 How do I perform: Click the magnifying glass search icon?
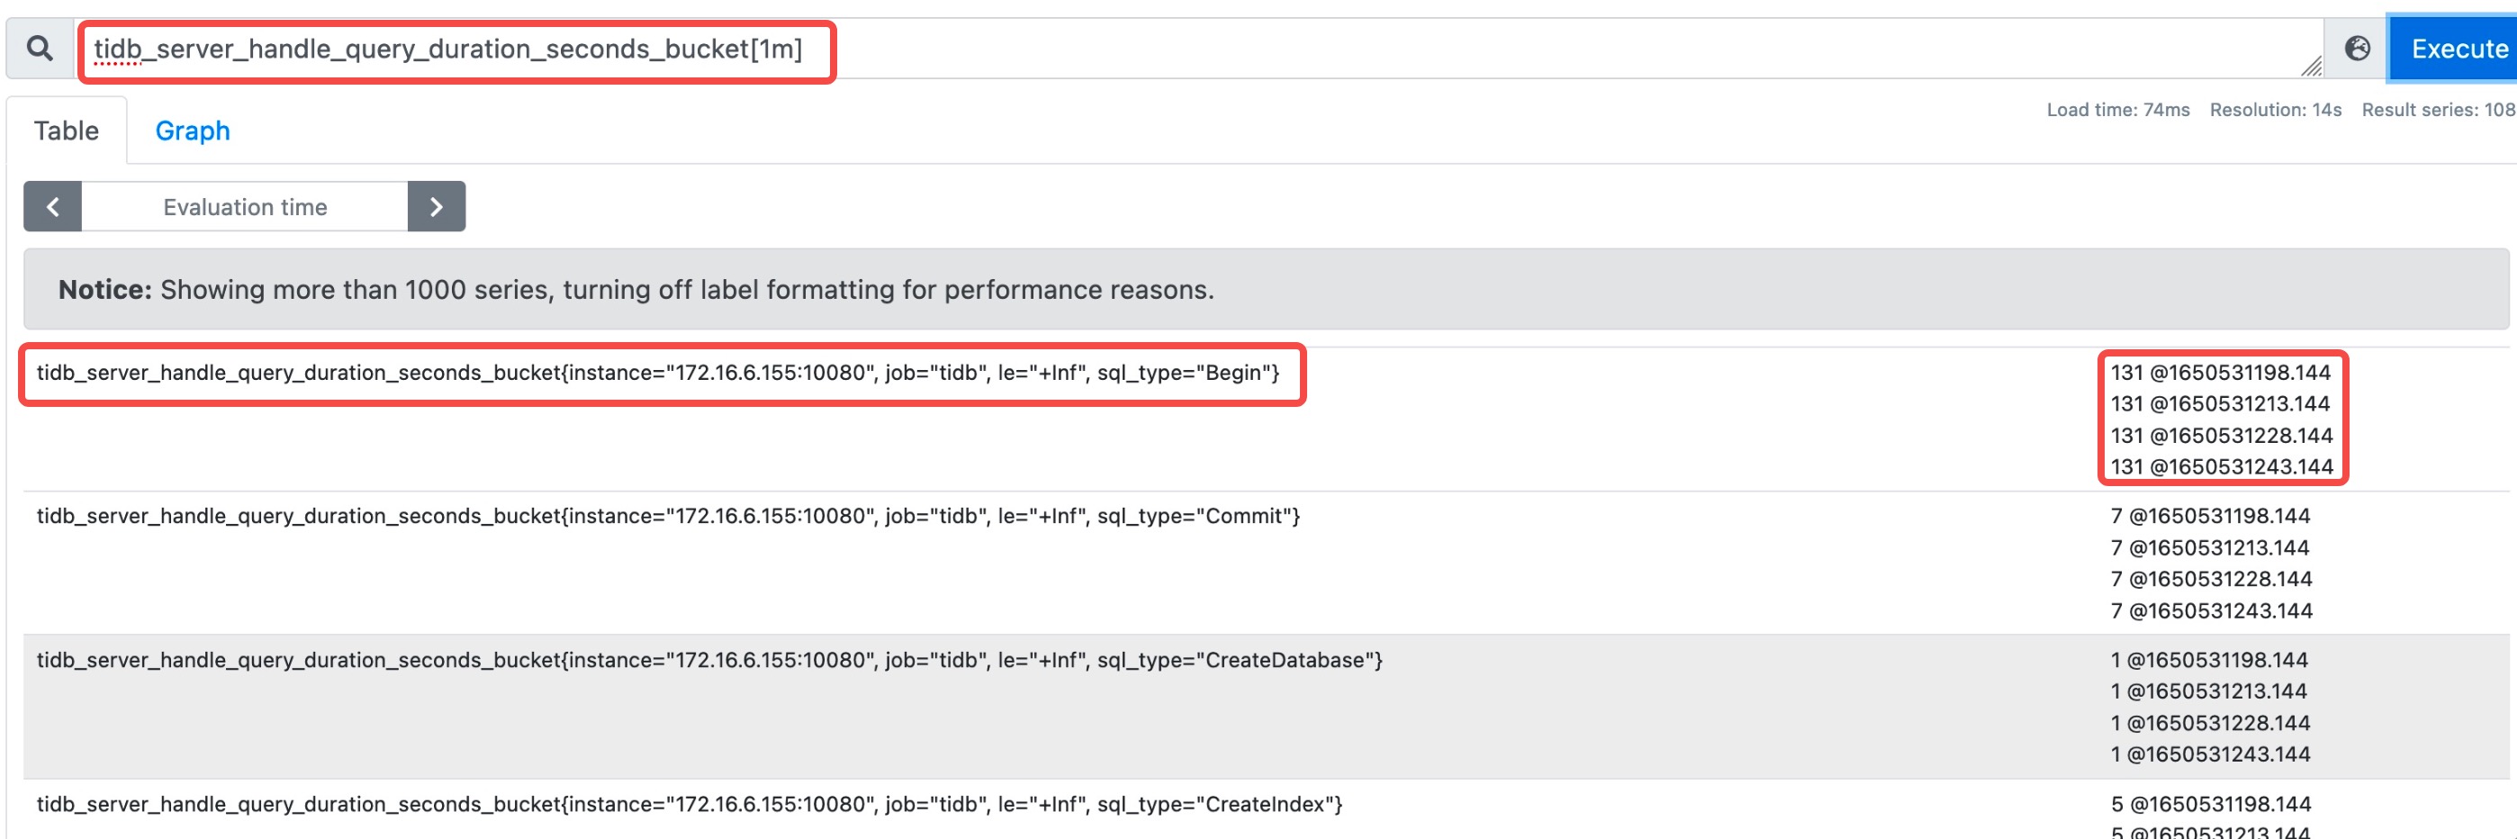[x=39, y=48]
